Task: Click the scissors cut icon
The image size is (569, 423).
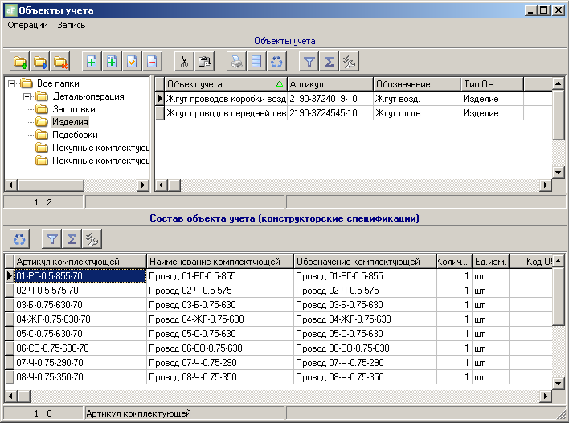Action: point(185,61)
